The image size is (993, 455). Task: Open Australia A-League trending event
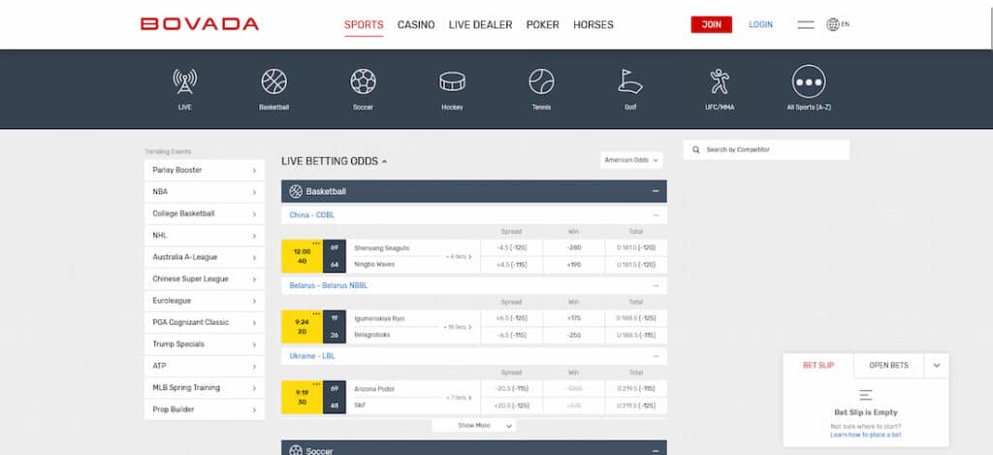pyautogui.click(x=205, y=257)
